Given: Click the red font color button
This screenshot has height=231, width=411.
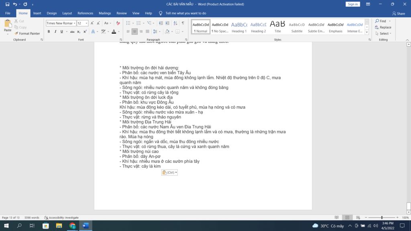Looking at the screenshot, I should pos(114,32).
